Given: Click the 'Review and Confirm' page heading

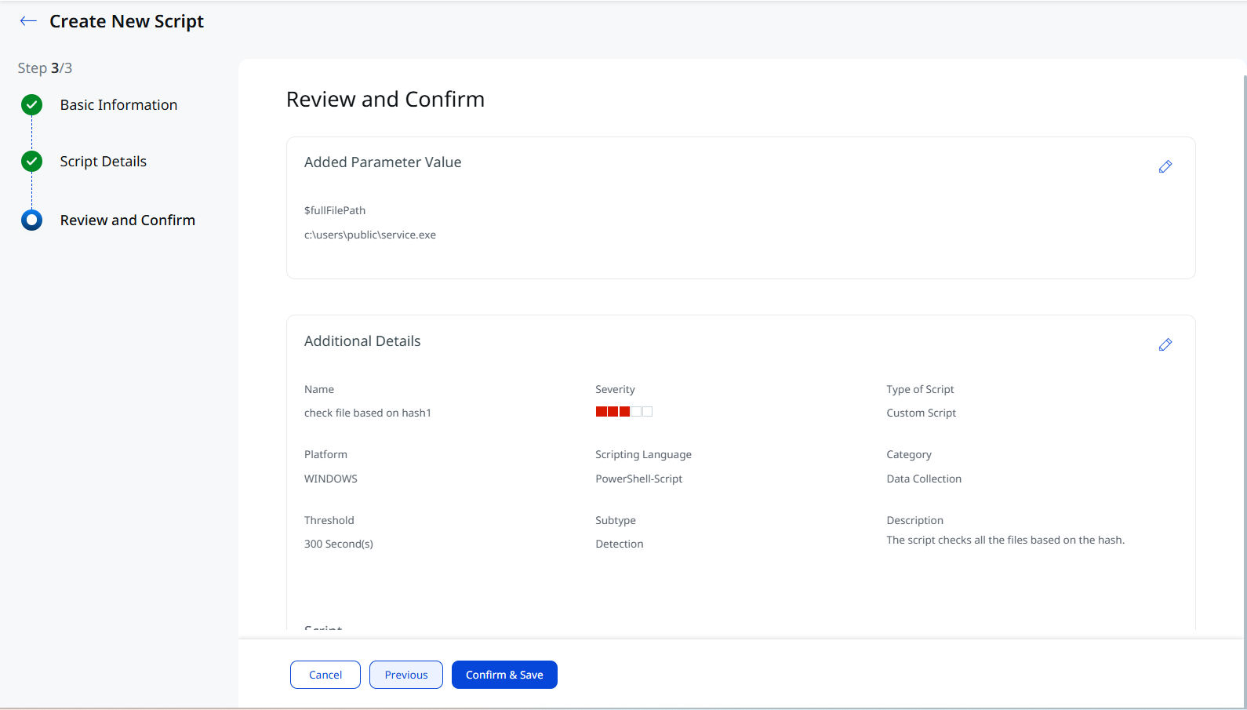Looking at the screenshot, I should pos(385,100).
